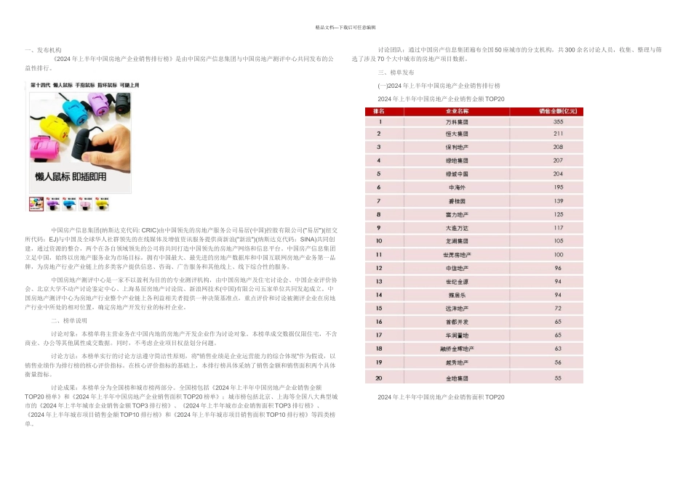Select the 碧桂园 table cell
This screenshot has width=691, height=488.
pyautogui.click(x=457, y=201)
